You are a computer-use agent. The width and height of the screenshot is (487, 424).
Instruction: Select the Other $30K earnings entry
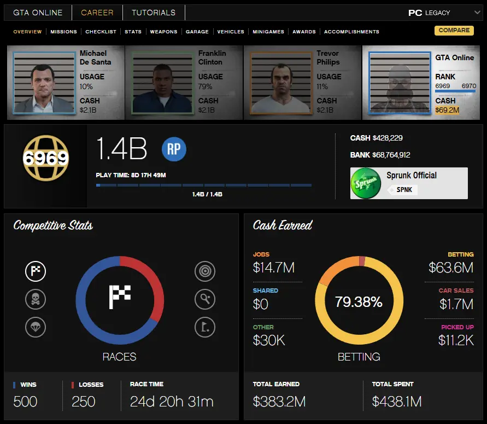(x=269, y=336)
